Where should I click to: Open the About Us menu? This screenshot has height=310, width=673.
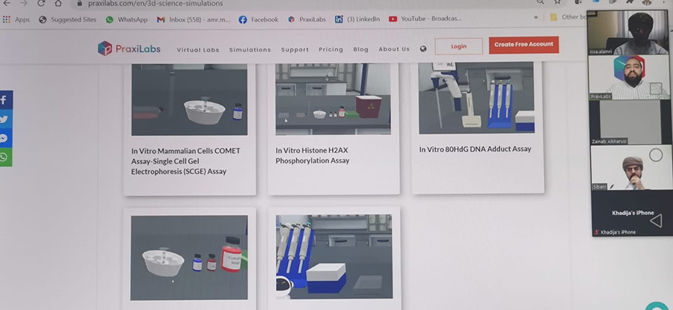[x=394, y=49]
